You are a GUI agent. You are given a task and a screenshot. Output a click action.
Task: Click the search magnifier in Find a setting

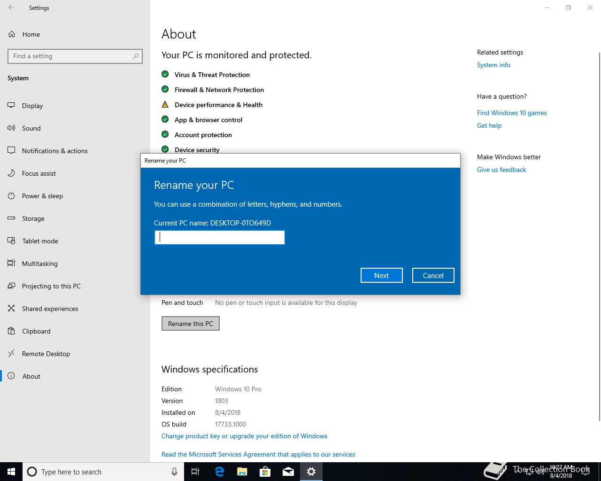(136, 56)
